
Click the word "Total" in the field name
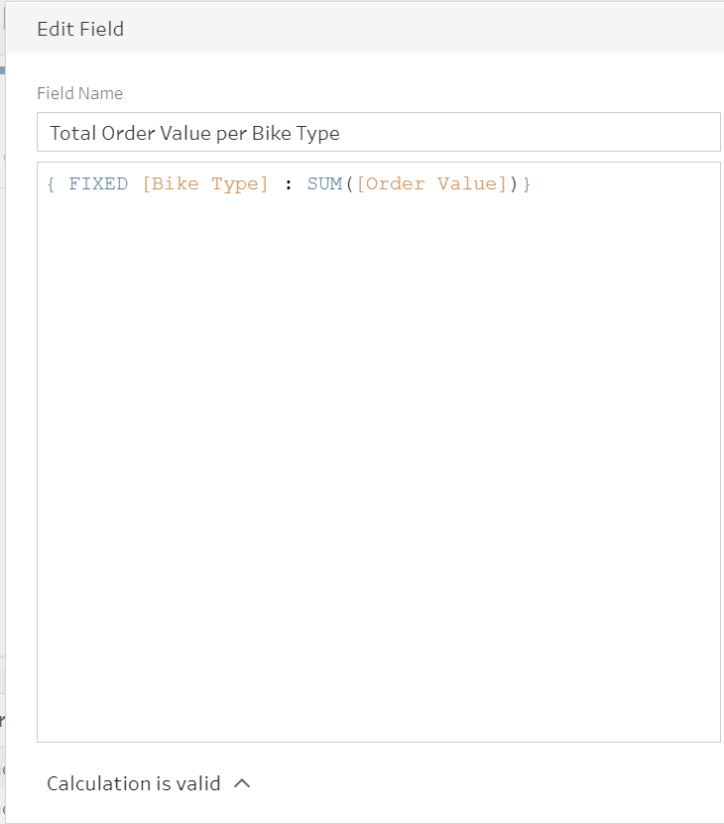[72, 132]
